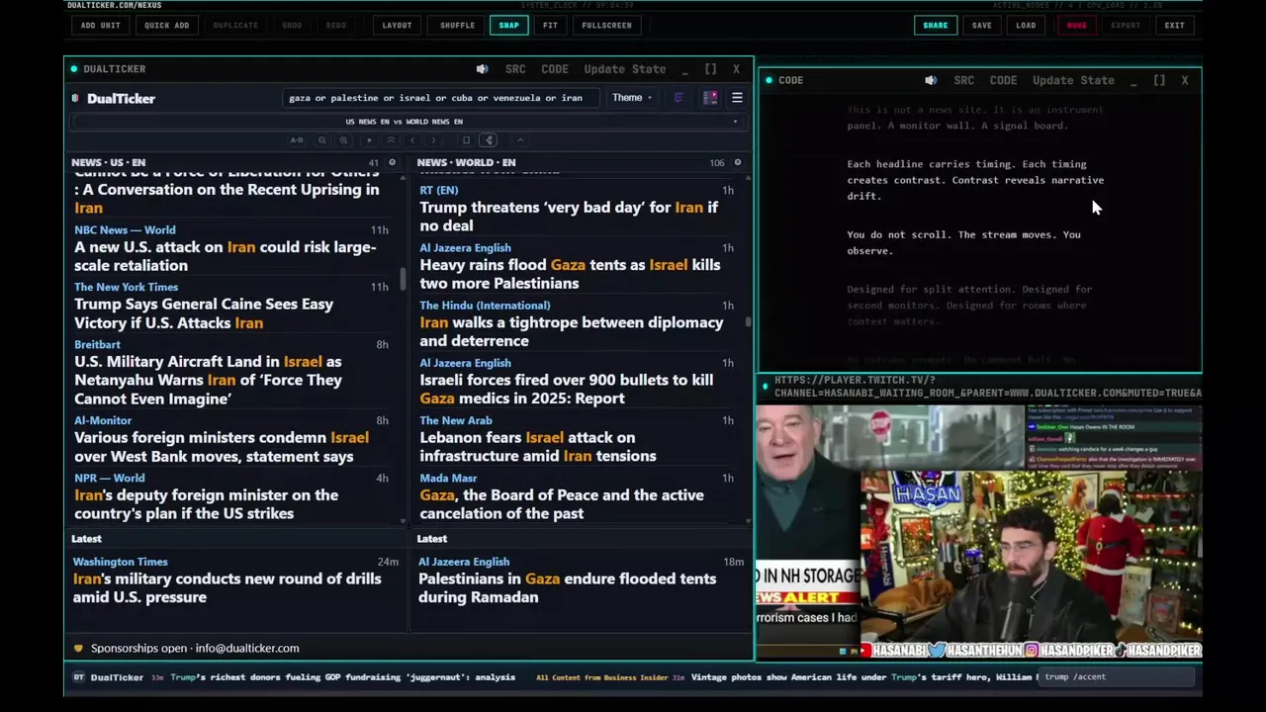Click the info@dualticker.com sponsorship text
This screenshot has width=1266, height=712.
[247, 649]
